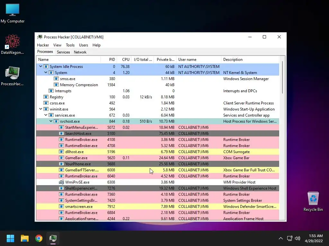Screen dimensions: 329x246
Task: Open the volume tray icon
Action: [297, 238]
